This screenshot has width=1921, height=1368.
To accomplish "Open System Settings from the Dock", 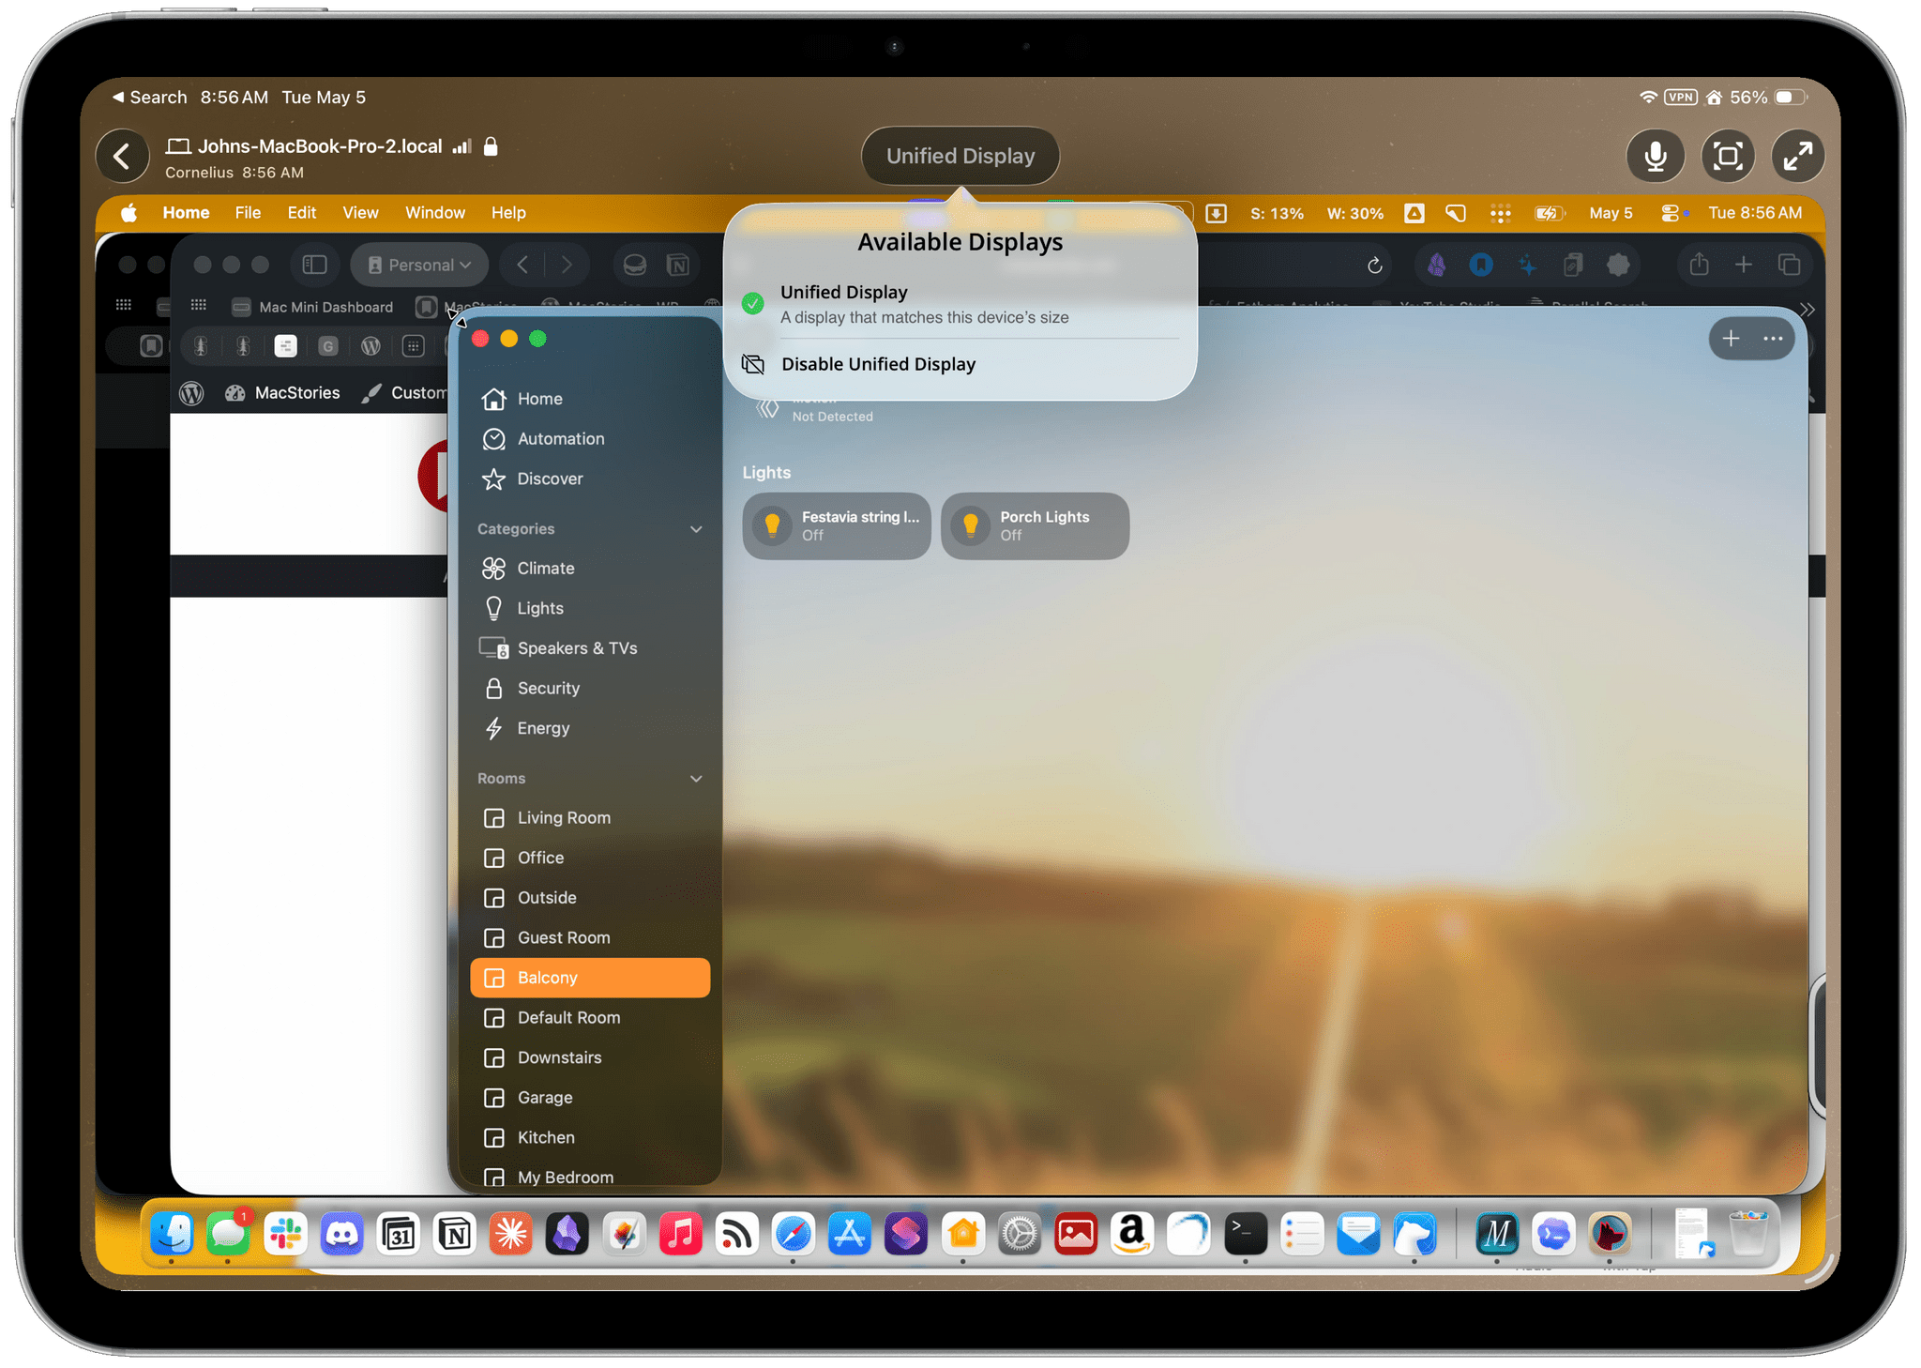I will 1020,1234.
